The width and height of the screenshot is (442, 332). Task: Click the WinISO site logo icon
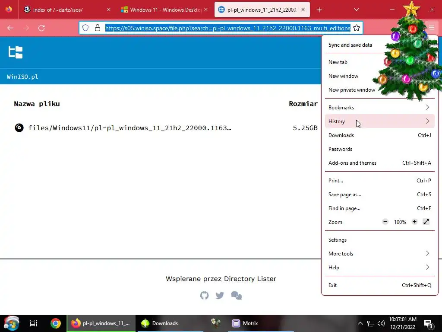[16, 52]
